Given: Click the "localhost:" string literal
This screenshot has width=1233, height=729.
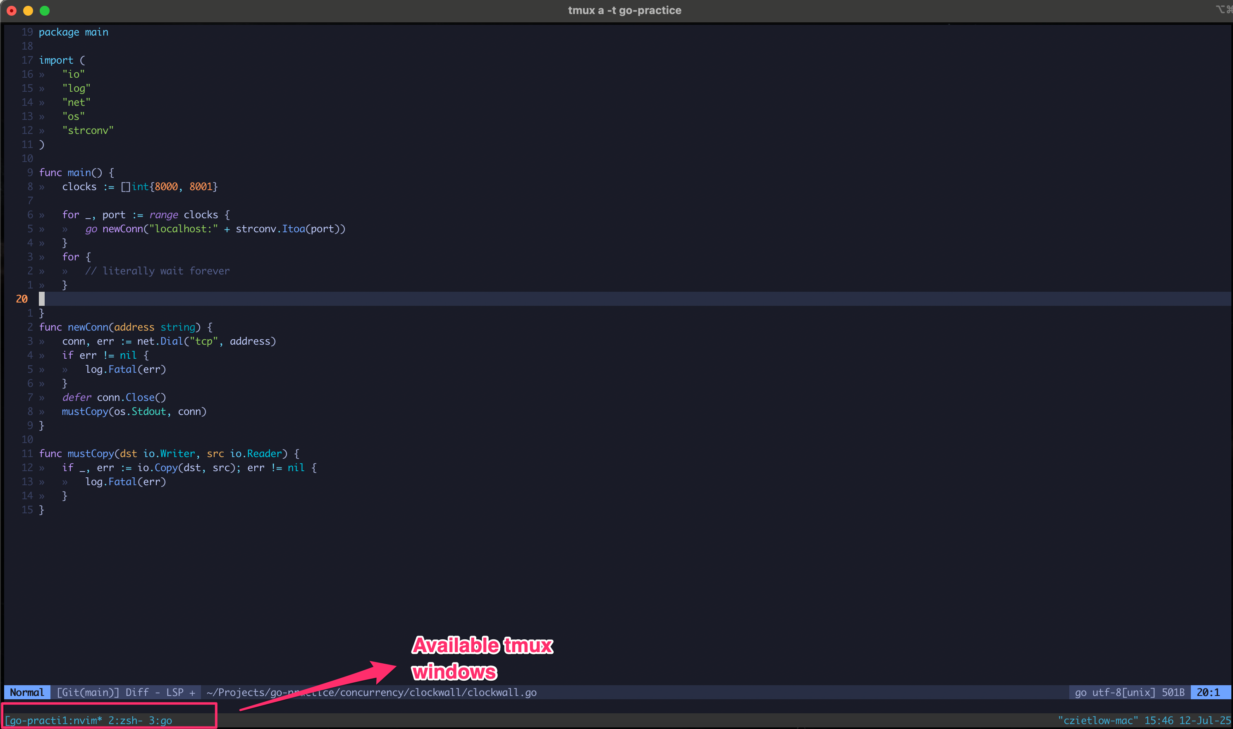Looking at the screenshot, I should [x=183, y=229].
